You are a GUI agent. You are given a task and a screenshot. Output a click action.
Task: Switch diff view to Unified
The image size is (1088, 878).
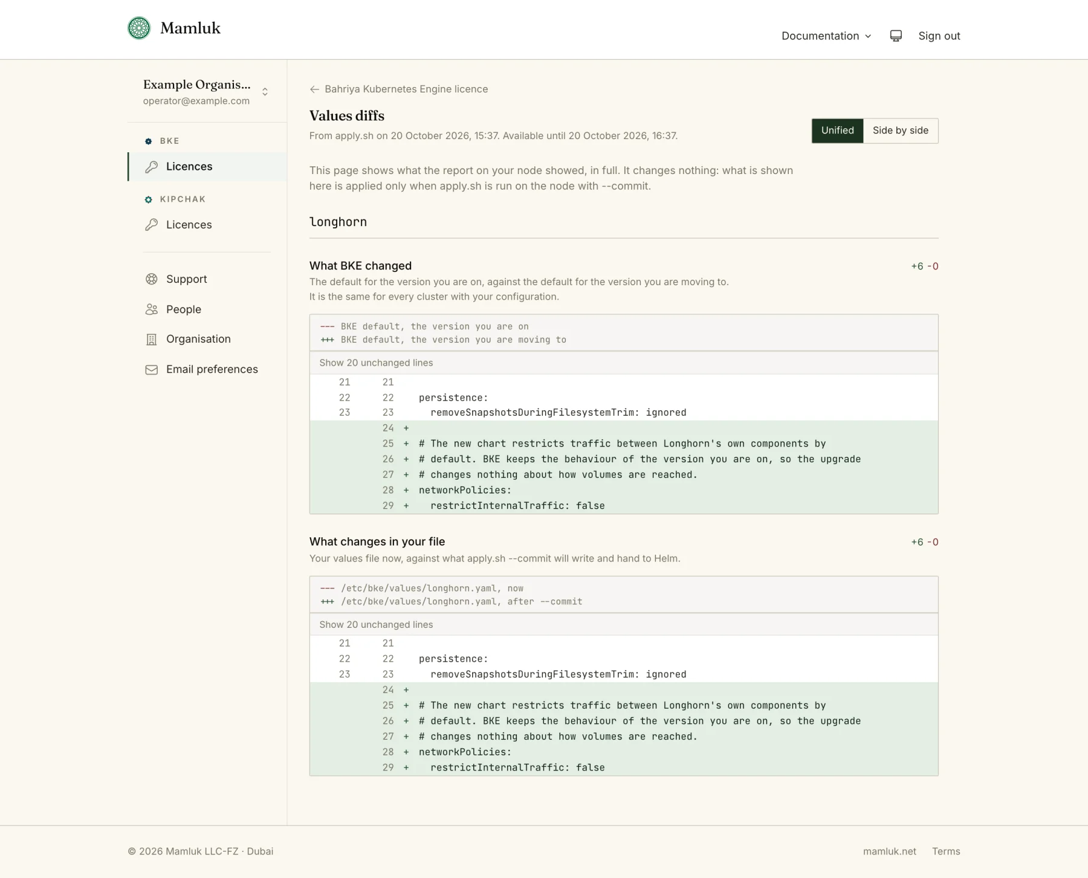point(837,131)
